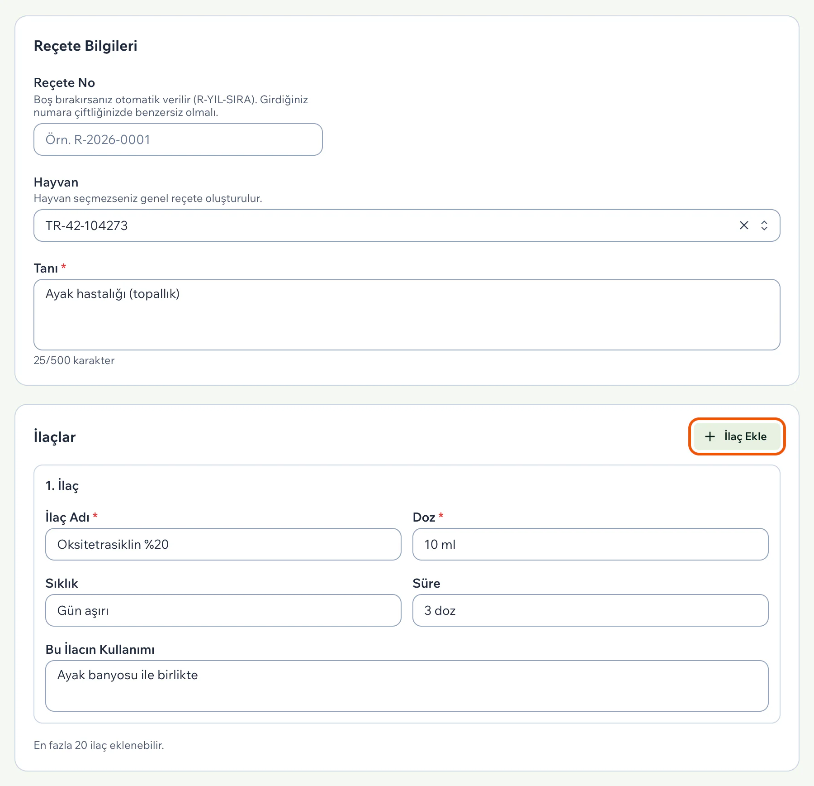Click the Hayvan field label
The image size is (814, 786).
click(x=56, y=182)
